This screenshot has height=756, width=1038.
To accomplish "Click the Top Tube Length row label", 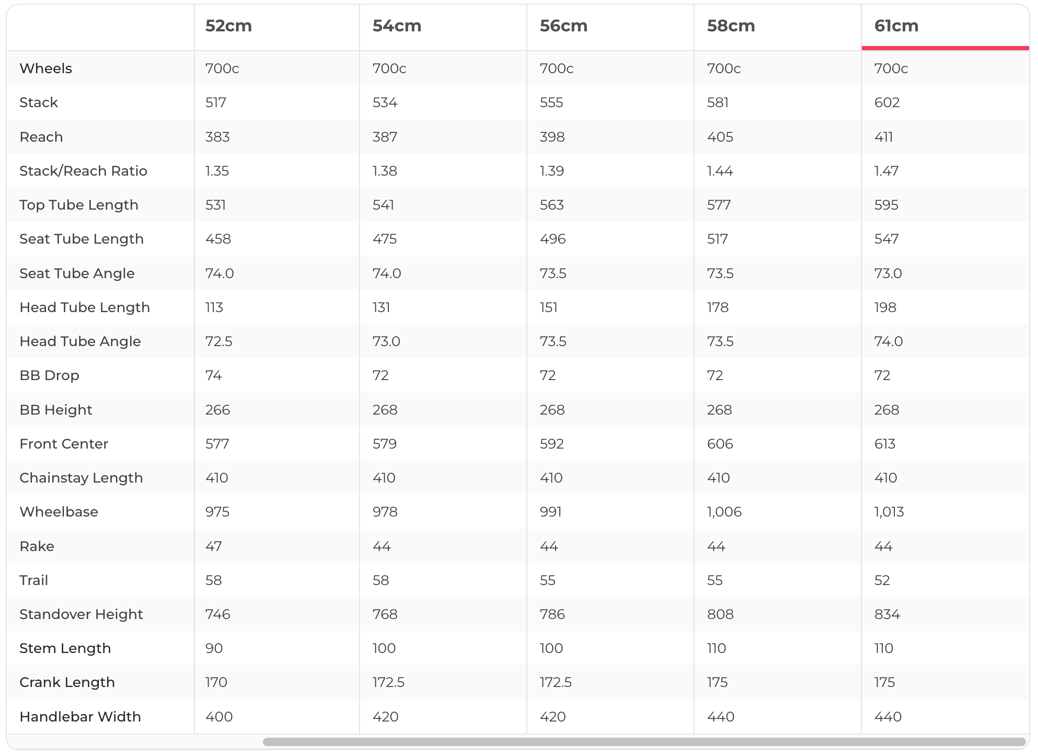I will pos(79,205).
